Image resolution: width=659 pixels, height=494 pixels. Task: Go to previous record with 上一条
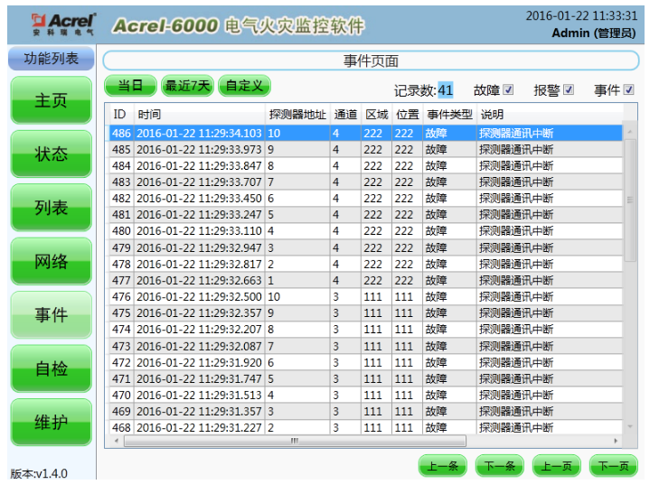click(443, 466)
